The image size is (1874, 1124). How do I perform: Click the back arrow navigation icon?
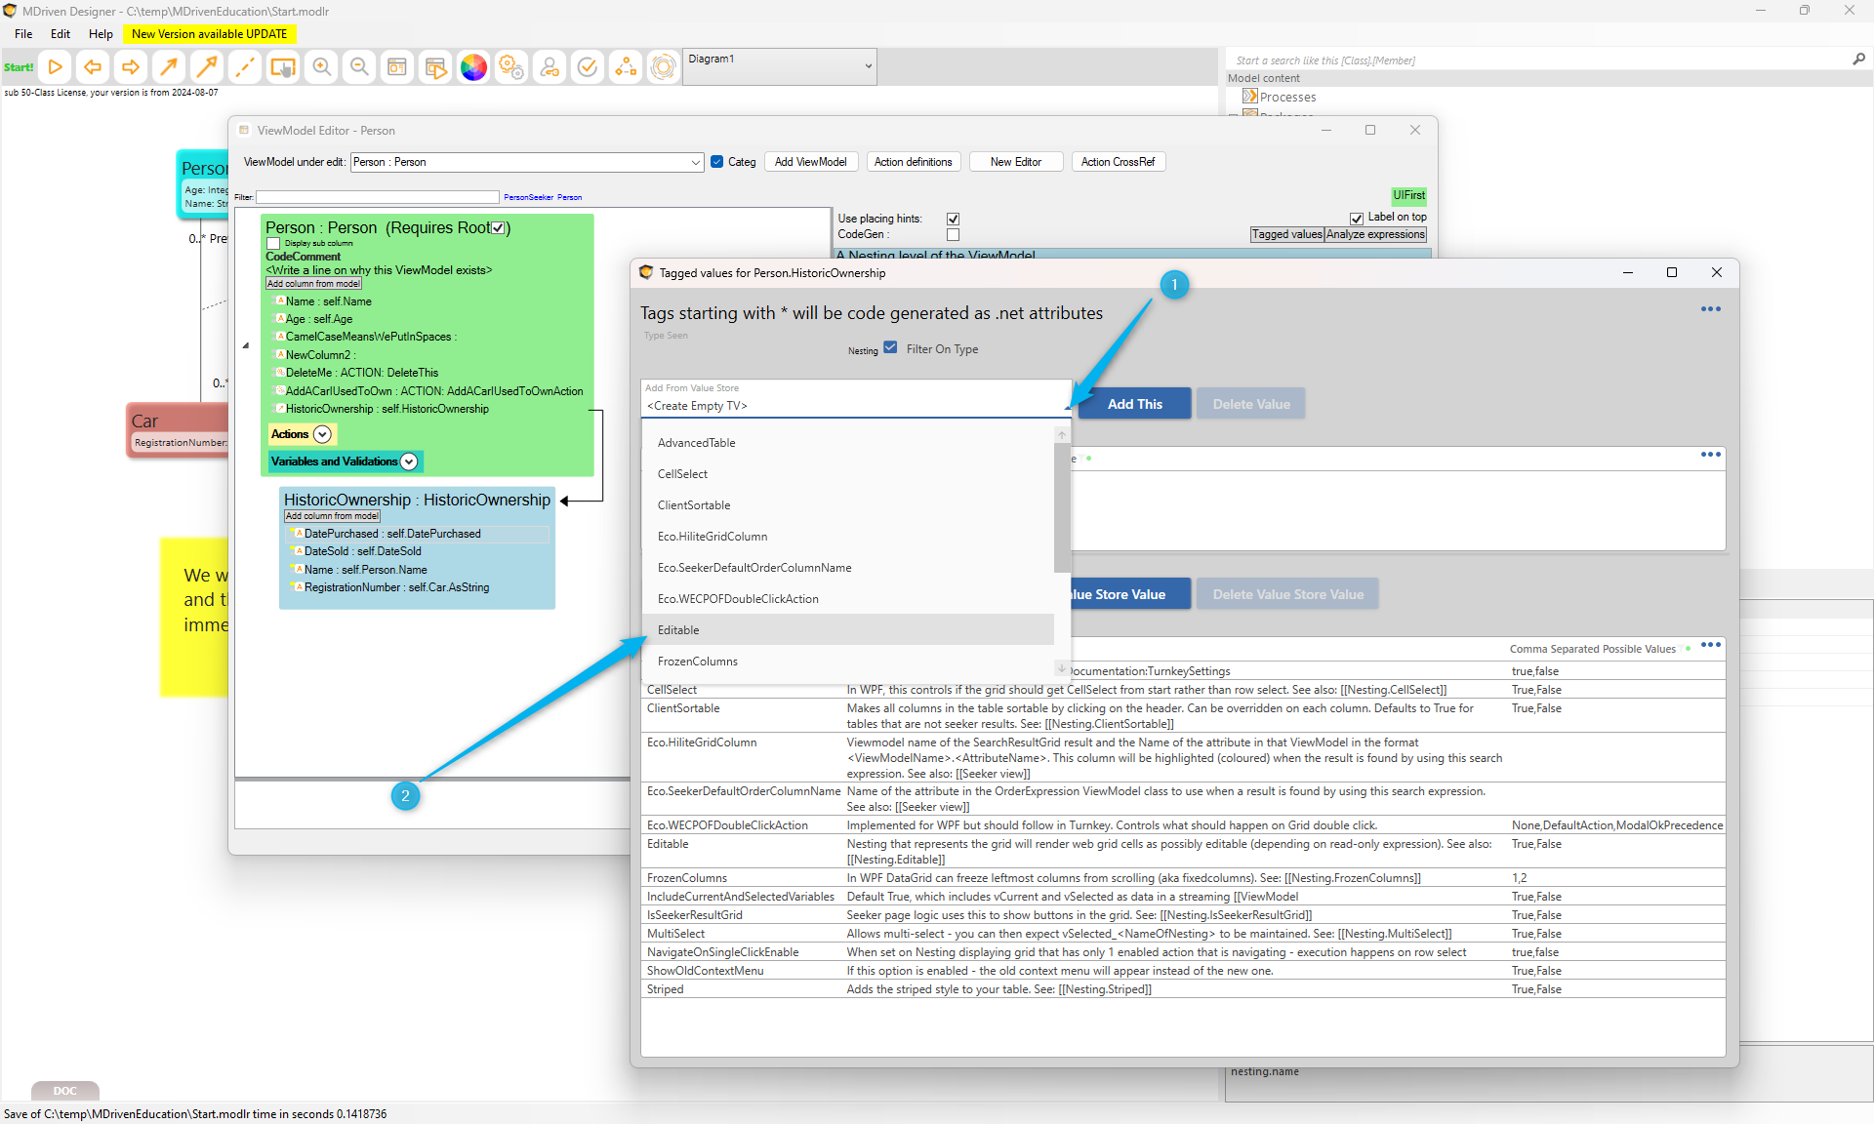93,67
